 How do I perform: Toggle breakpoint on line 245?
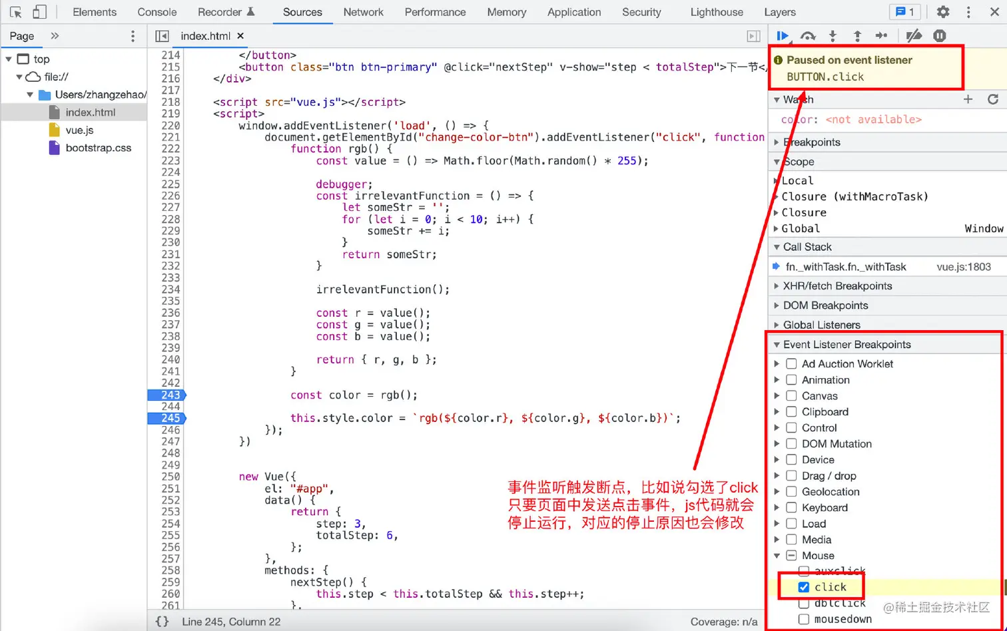(167, 418)
